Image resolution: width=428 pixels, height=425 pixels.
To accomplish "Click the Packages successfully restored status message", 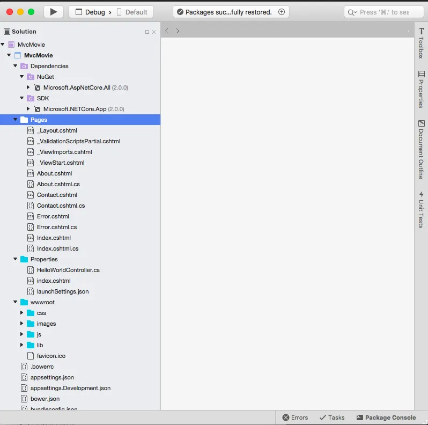I will pos(228,12).
